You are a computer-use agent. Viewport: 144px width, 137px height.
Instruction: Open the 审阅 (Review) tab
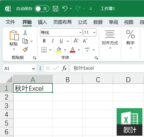click(x=113, y=22)
